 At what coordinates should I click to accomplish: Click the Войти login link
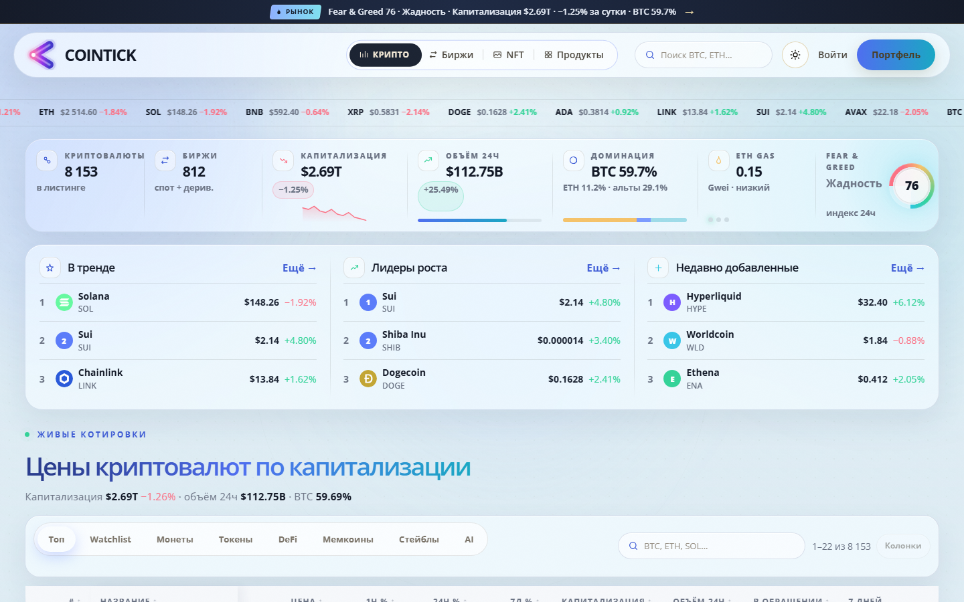[833, 55]
